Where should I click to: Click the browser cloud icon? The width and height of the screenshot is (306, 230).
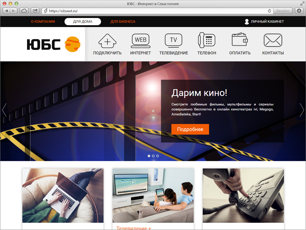point(24,10)
